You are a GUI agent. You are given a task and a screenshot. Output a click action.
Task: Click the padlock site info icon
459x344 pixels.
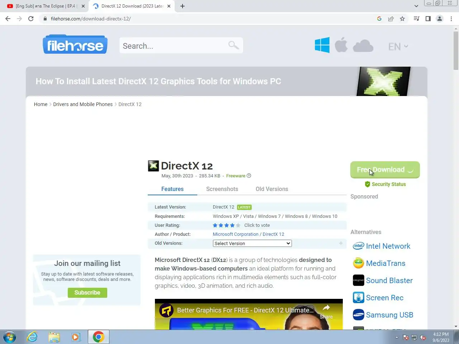[x=45, y=19]
